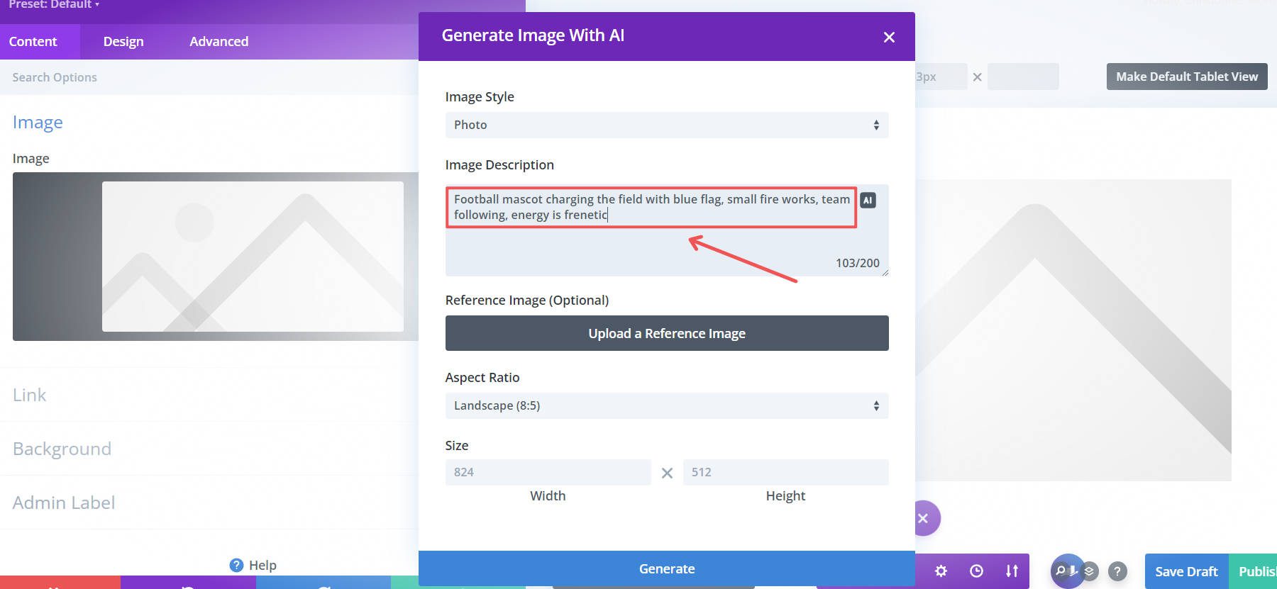Click the red discard button at bottom

point(60,583)
